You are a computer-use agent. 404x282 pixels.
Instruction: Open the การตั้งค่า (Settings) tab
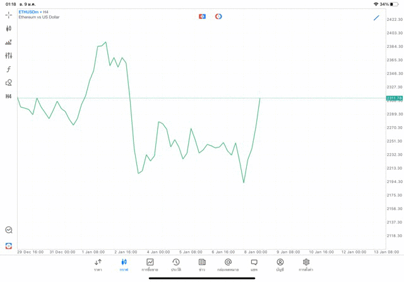pos(306,265)
